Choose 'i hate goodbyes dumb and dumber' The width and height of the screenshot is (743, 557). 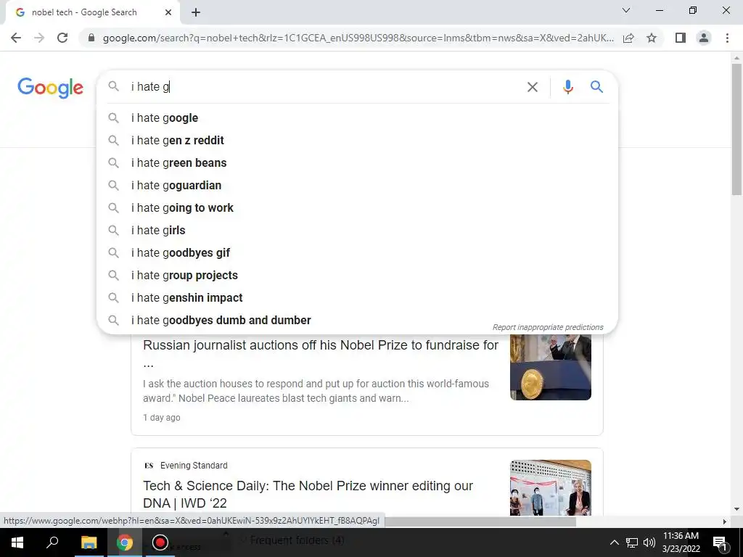[357, 320]
